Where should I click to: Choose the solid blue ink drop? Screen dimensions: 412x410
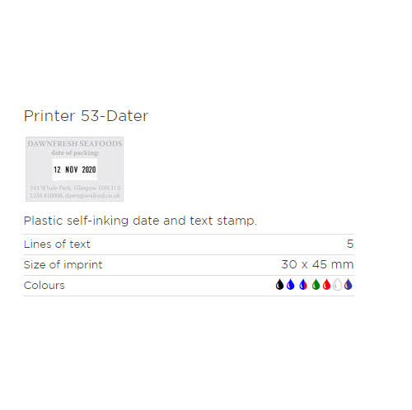click(291, 285)
